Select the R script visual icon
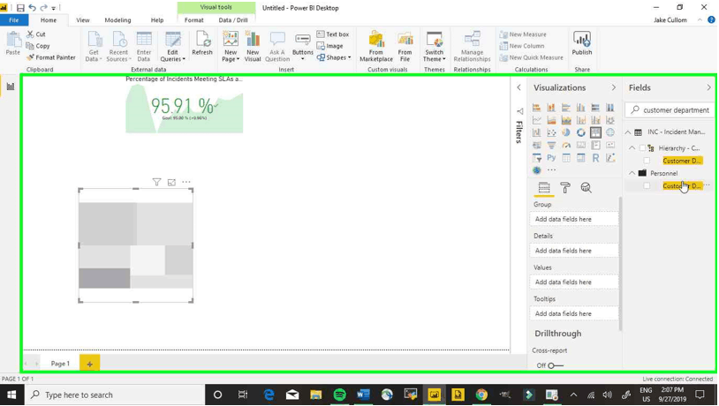The width and height of the screenshot is (719, 406). point(595,158)
